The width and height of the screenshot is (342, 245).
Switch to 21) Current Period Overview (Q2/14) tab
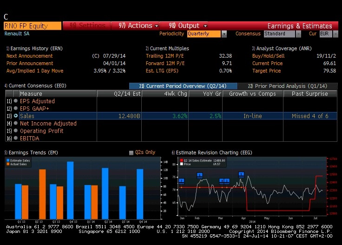pyautogui.click(x=183, y=86)
